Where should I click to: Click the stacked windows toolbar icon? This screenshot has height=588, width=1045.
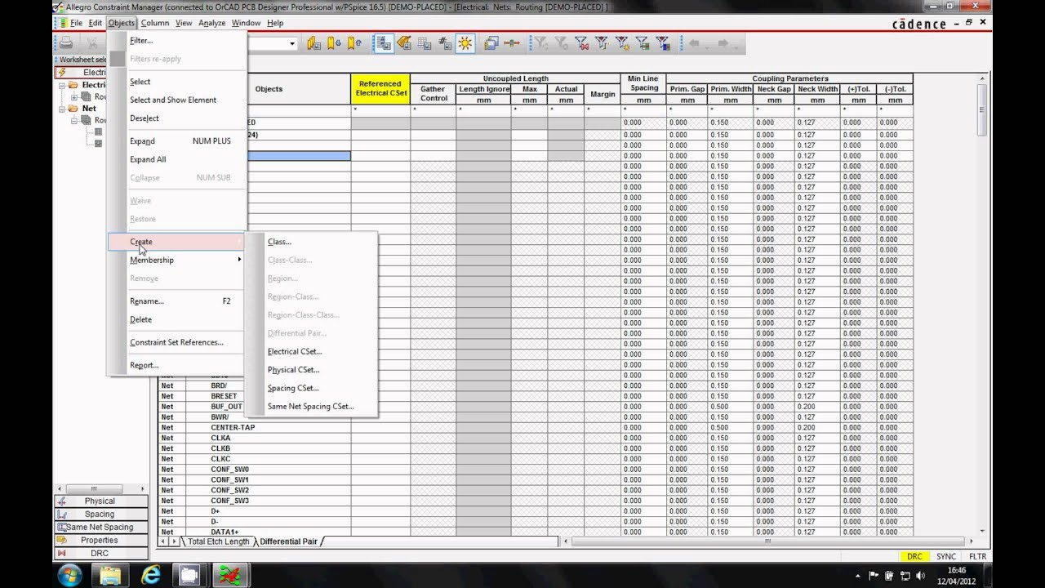pyautogui.click(x=491, y=43)
